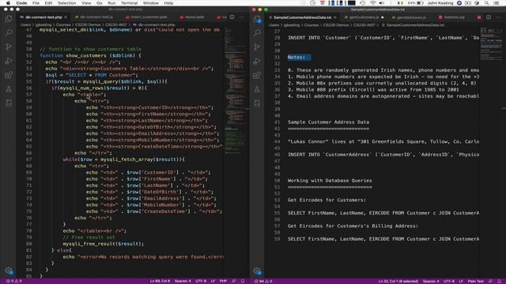Click UTF-8 encoding in right status bar
506x284 pixels.
[449, 281]
